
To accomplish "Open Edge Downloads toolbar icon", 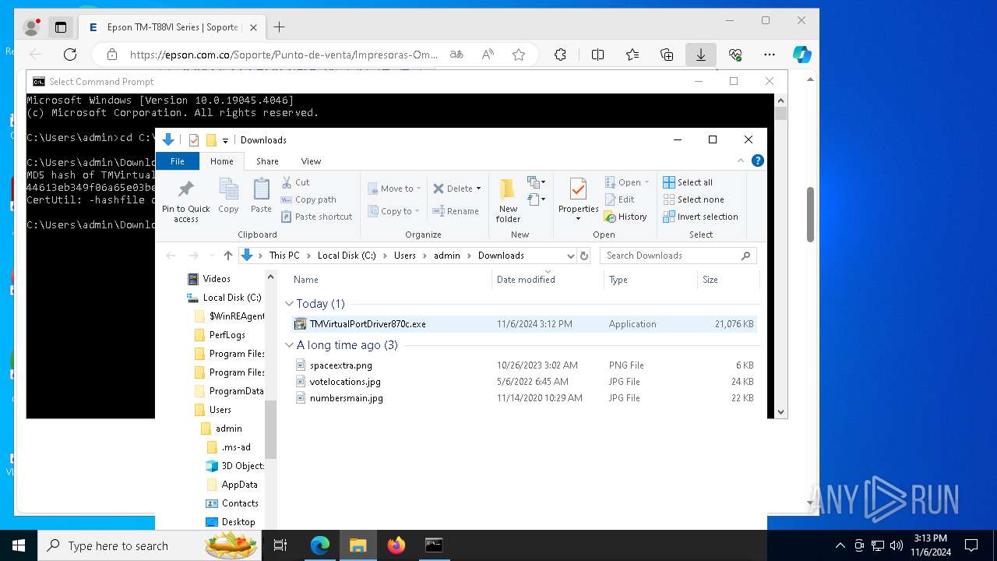I will pyautogui.click(x=701, y=55).
